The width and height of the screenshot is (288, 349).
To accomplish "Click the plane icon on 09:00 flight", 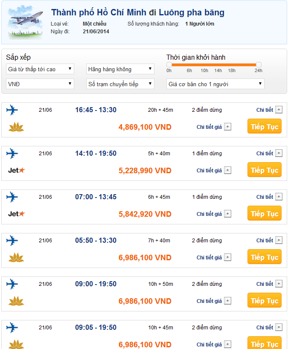I will (x=12, y=284).
